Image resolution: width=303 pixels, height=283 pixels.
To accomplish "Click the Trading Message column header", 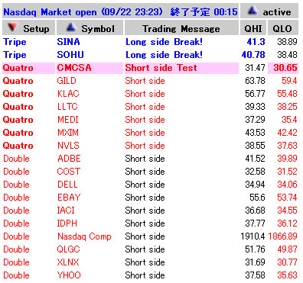I will [181, 27].
